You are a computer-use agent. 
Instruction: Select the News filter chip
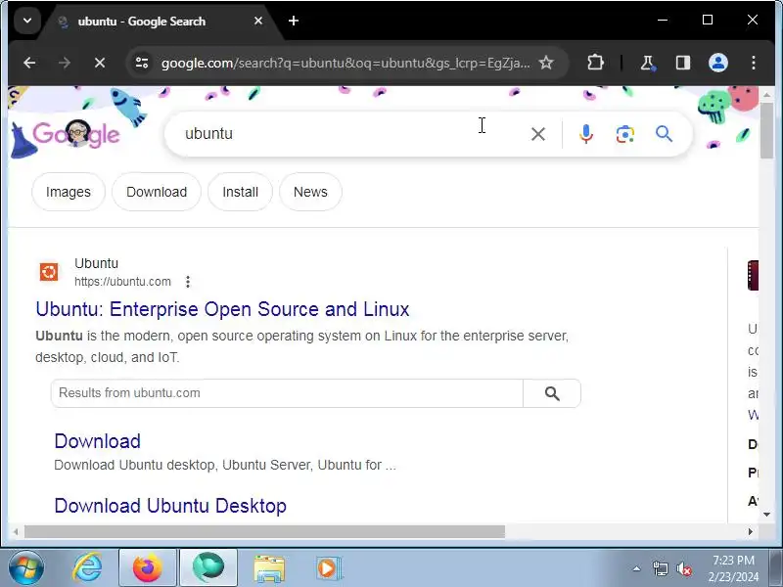(310, 192)
